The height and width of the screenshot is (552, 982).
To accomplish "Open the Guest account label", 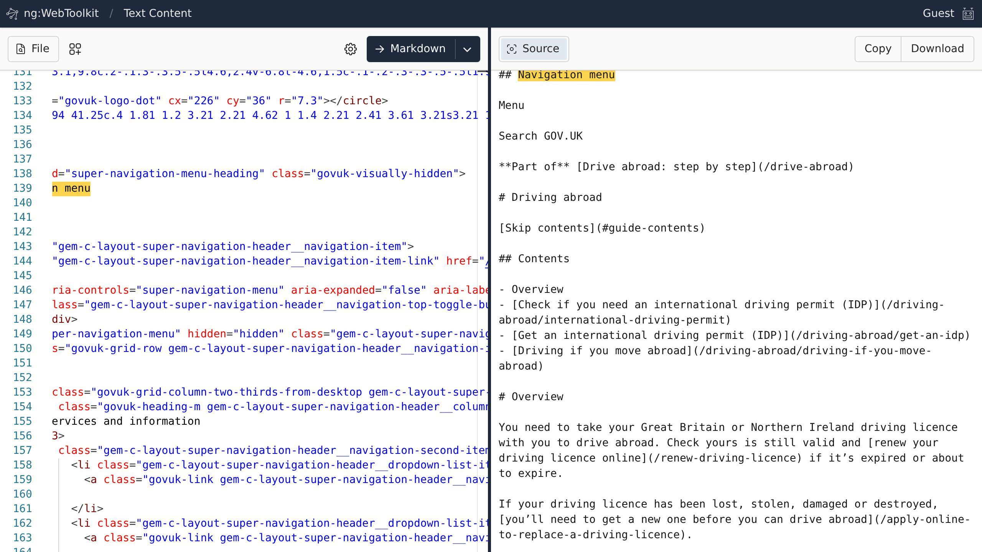I will (x=938, y=13).
